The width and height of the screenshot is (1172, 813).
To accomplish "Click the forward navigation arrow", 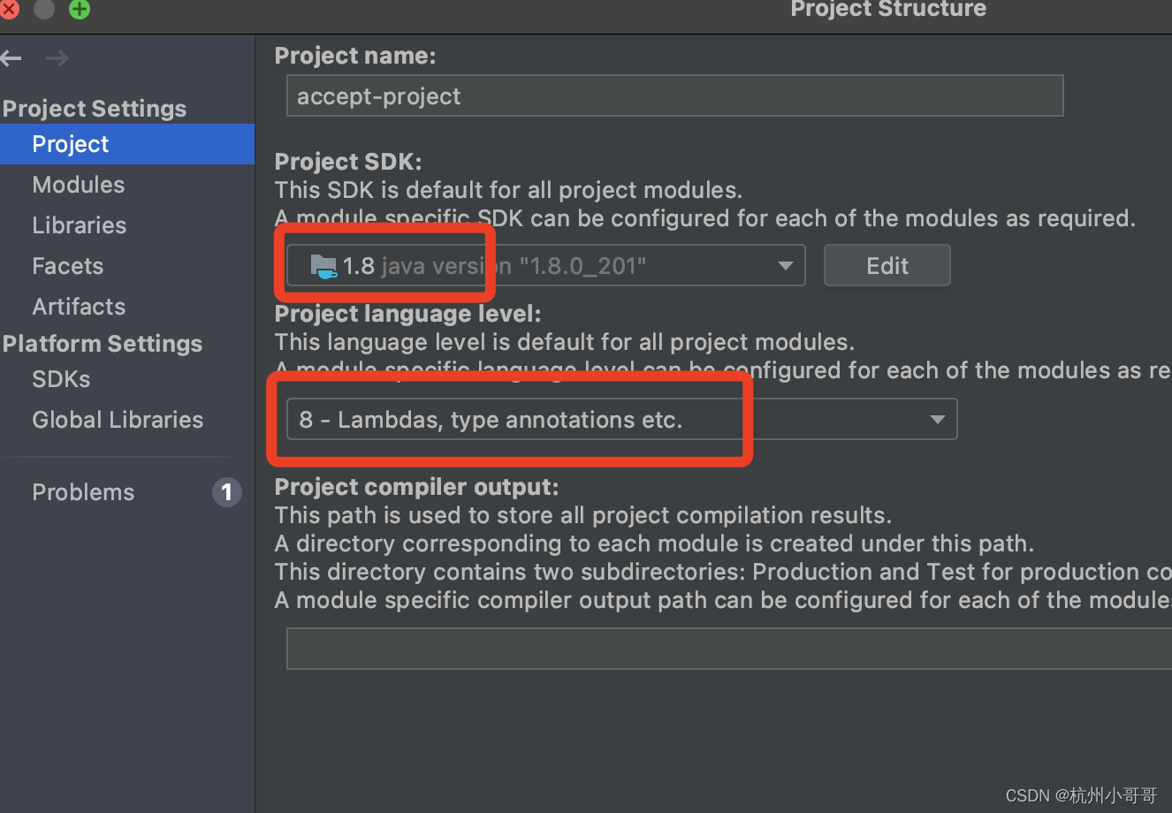I will (x=57, y=59).
